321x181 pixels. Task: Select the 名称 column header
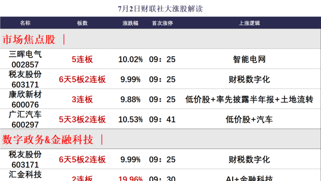coord(25,23)
